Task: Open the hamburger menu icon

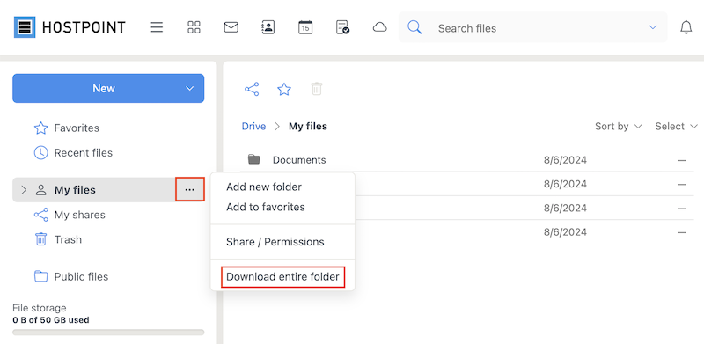Action: tap(157, 27)
